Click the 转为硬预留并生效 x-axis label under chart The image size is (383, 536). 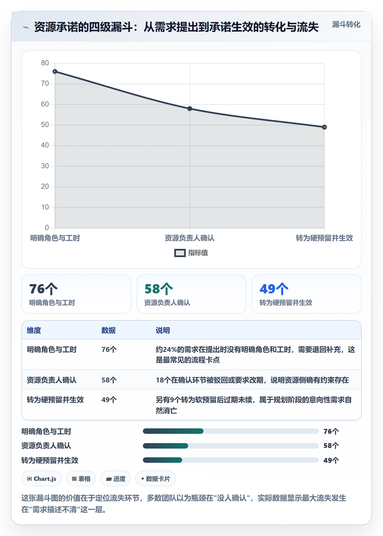pos(324,238)
